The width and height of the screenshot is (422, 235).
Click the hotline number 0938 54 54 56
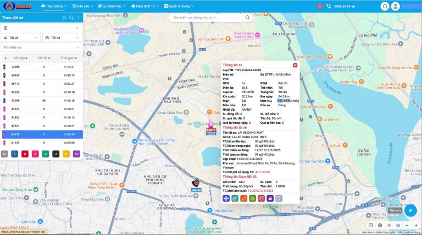pos(343,6)
